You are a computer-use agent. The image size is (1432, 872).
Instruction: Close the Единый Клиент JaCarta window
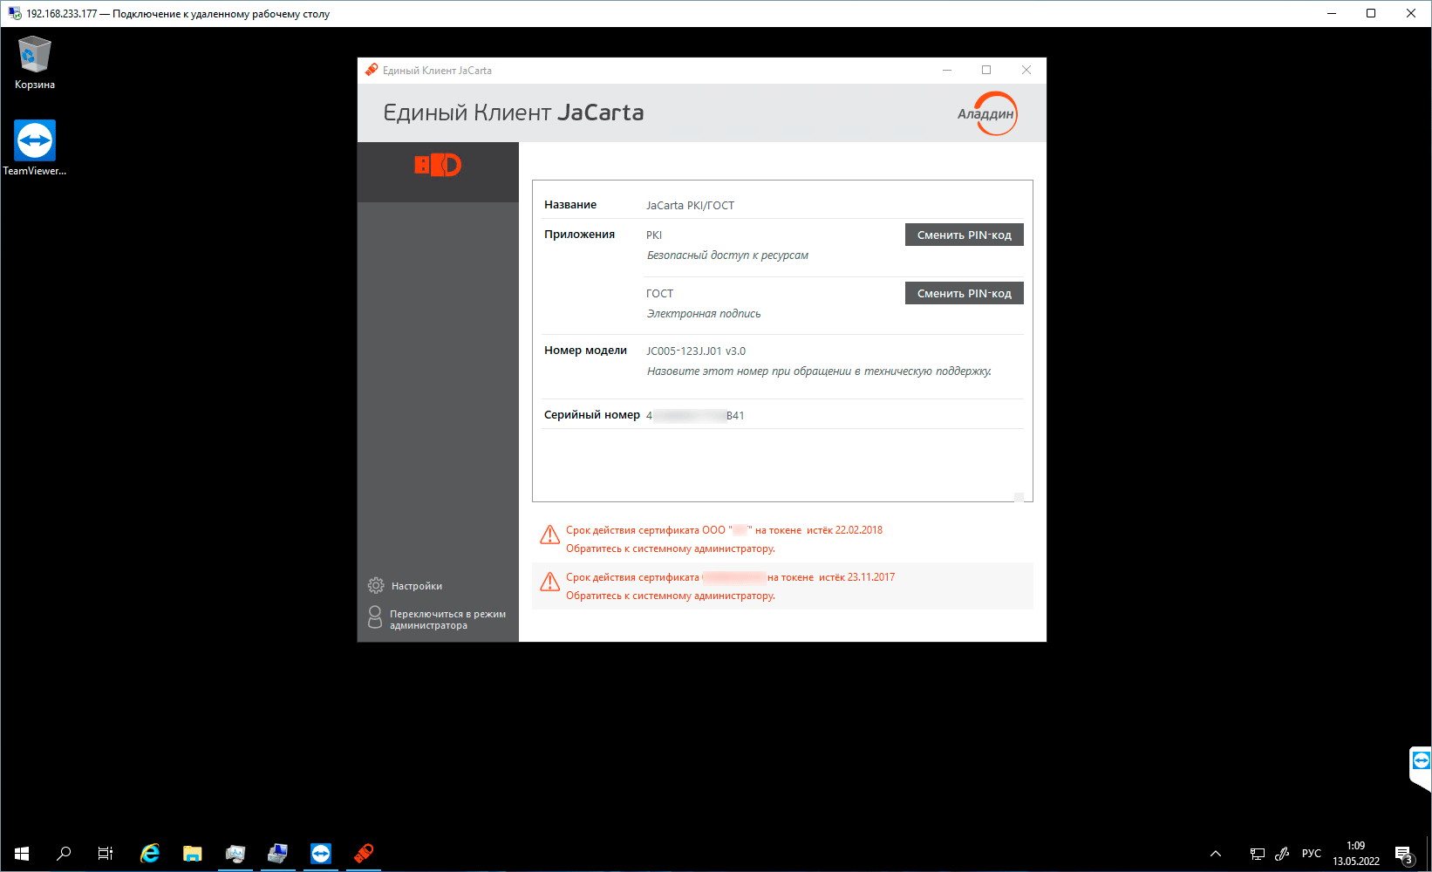click(1026, 70)
